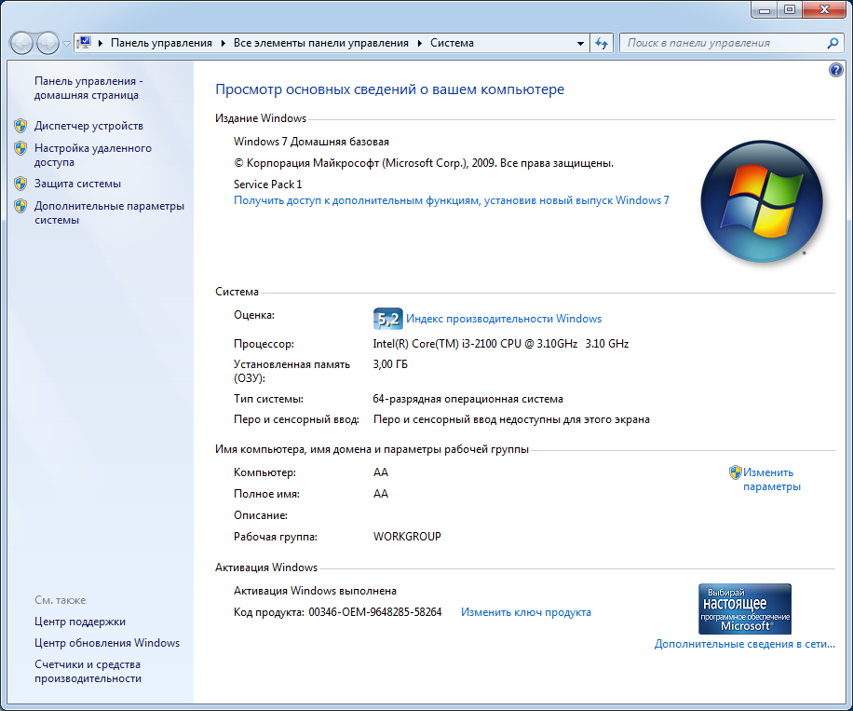853x711 pixels.
Task: Expand the arrow before Система breadcrumb
Action: (x=419, y=43)
